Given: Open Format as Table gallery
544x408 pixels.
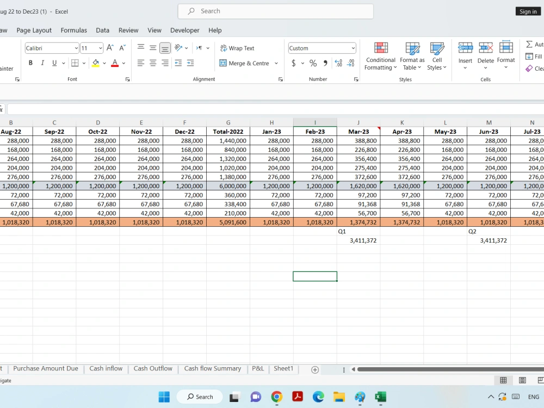Looking at the screenshot, I should click(x=412, y=56).
